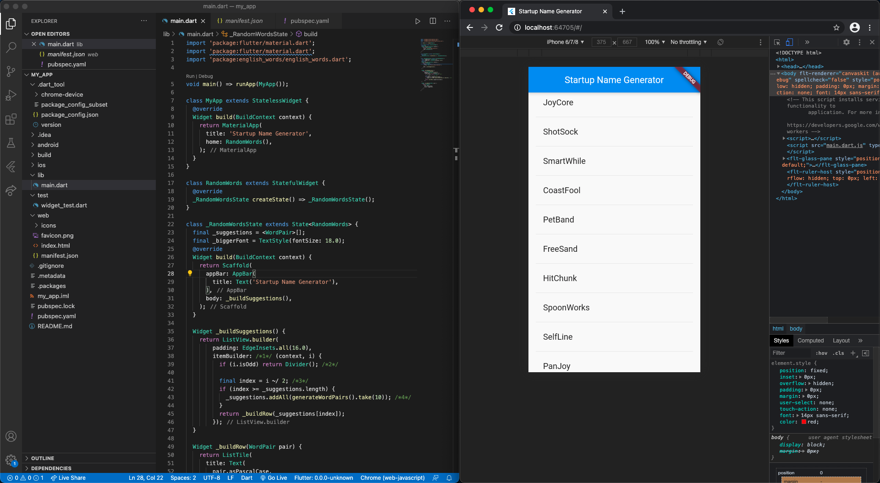This screenshot has height=483, width=880.
Task: Close the main.dart editor tab
Action: point(203,21)
